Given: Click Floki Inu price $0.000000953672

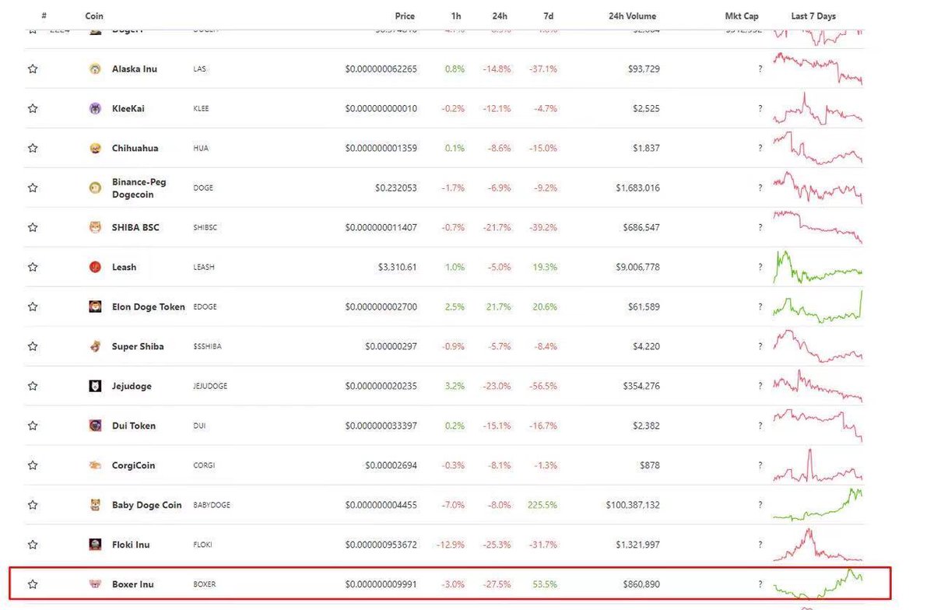Looking at the screenshot, I should click(x=381, y=545).
